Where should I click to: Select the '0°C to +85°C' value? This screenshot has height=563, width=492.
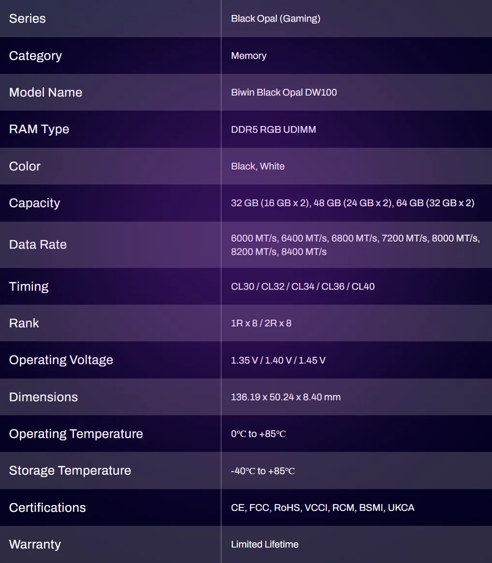click(x=259, y=434)
